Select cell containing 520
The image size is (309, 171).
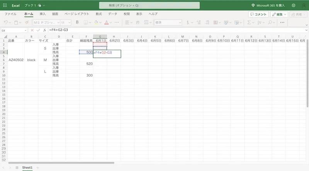pyautogui.click(x=86, y=64)
